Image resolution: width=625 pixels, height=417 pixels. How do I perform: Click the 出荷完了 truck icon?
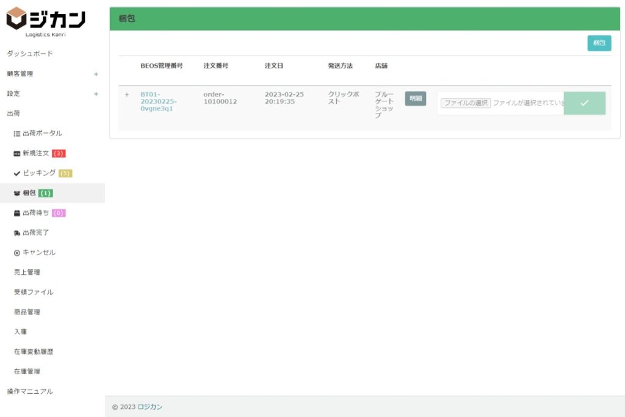17,233
